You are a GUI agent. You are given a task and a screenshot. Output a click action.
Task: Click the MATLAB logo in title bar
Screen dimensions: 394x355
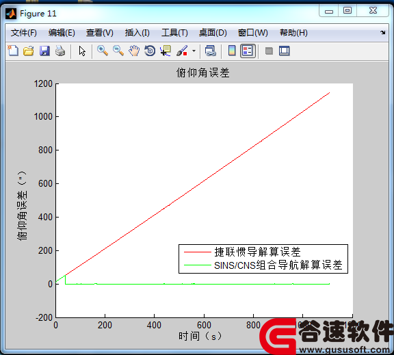(x=10, y=14)
